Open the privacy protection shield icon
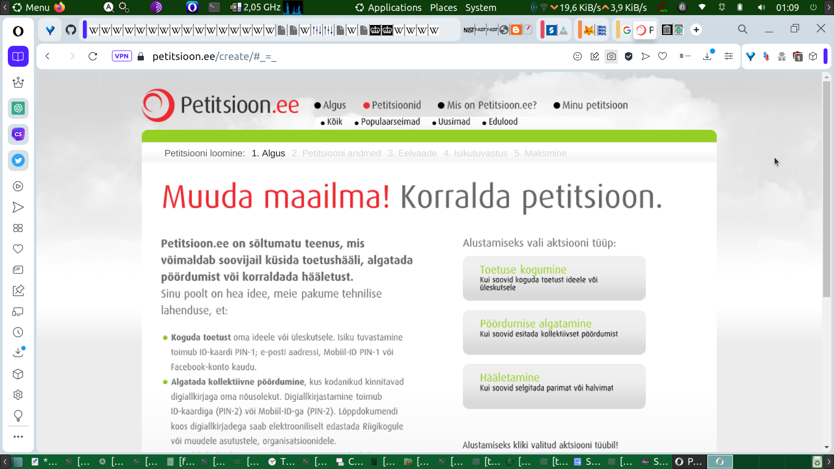Screen dimensions: 834x469 [x=629, y=56]
